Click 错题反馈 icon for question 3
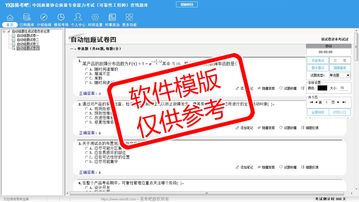 click(x=303, y=167)
